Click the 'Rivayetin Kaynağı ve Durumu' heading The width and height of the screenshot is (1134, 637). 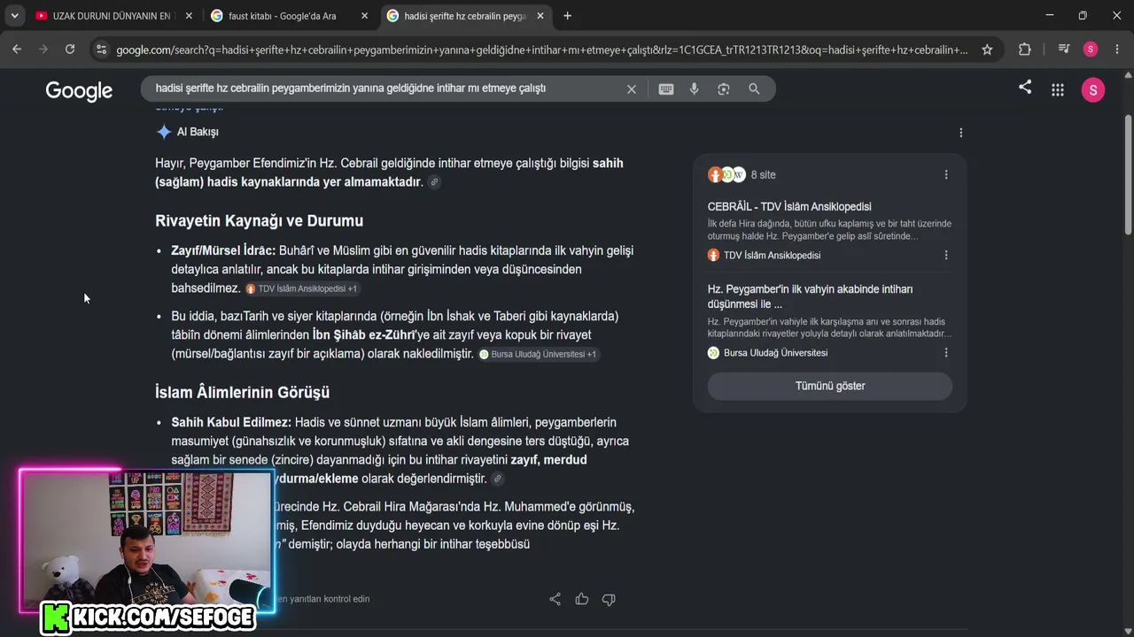[259, 221]
